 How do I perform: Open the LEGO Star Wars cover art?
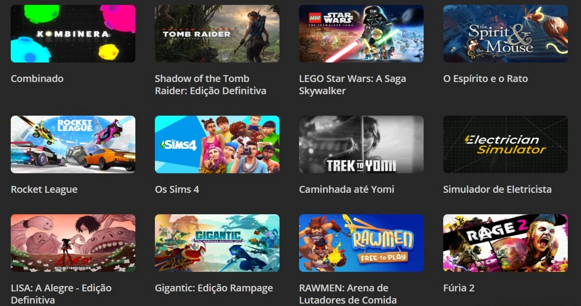361,34
